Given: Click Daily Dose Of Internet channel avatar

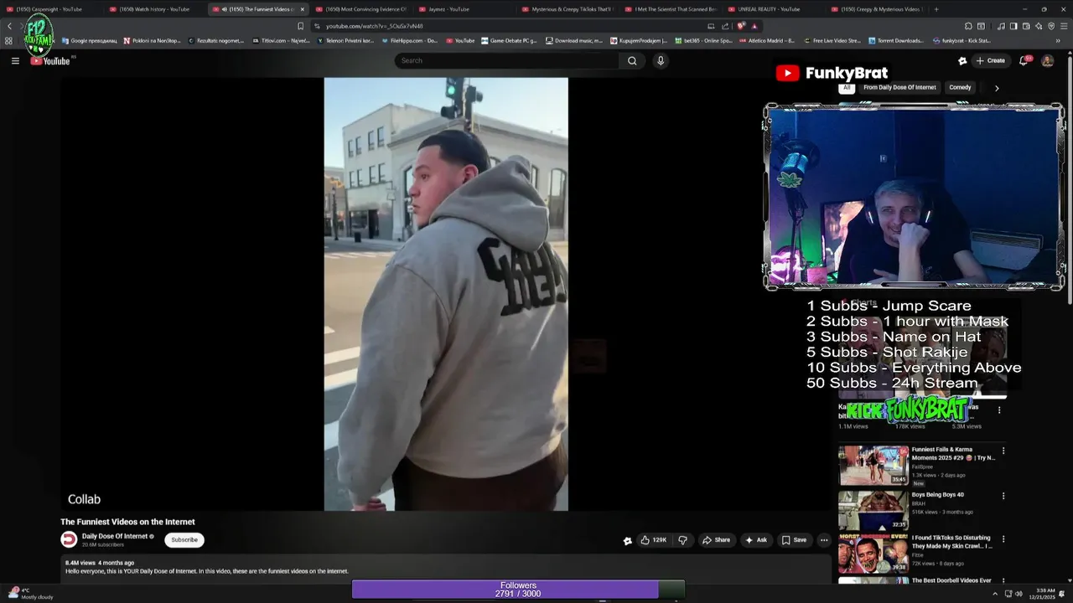Looking at the screenshot, I should point(69,540).
